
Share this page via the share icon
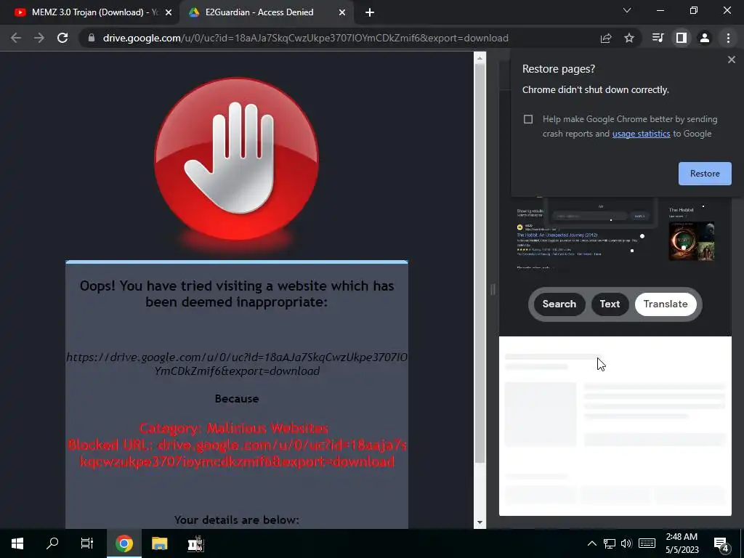(606, 38)
